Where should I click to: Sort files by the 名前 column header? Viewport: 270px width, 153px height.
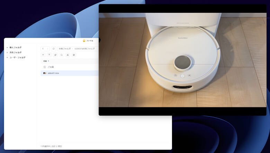[x=45, y=61]
